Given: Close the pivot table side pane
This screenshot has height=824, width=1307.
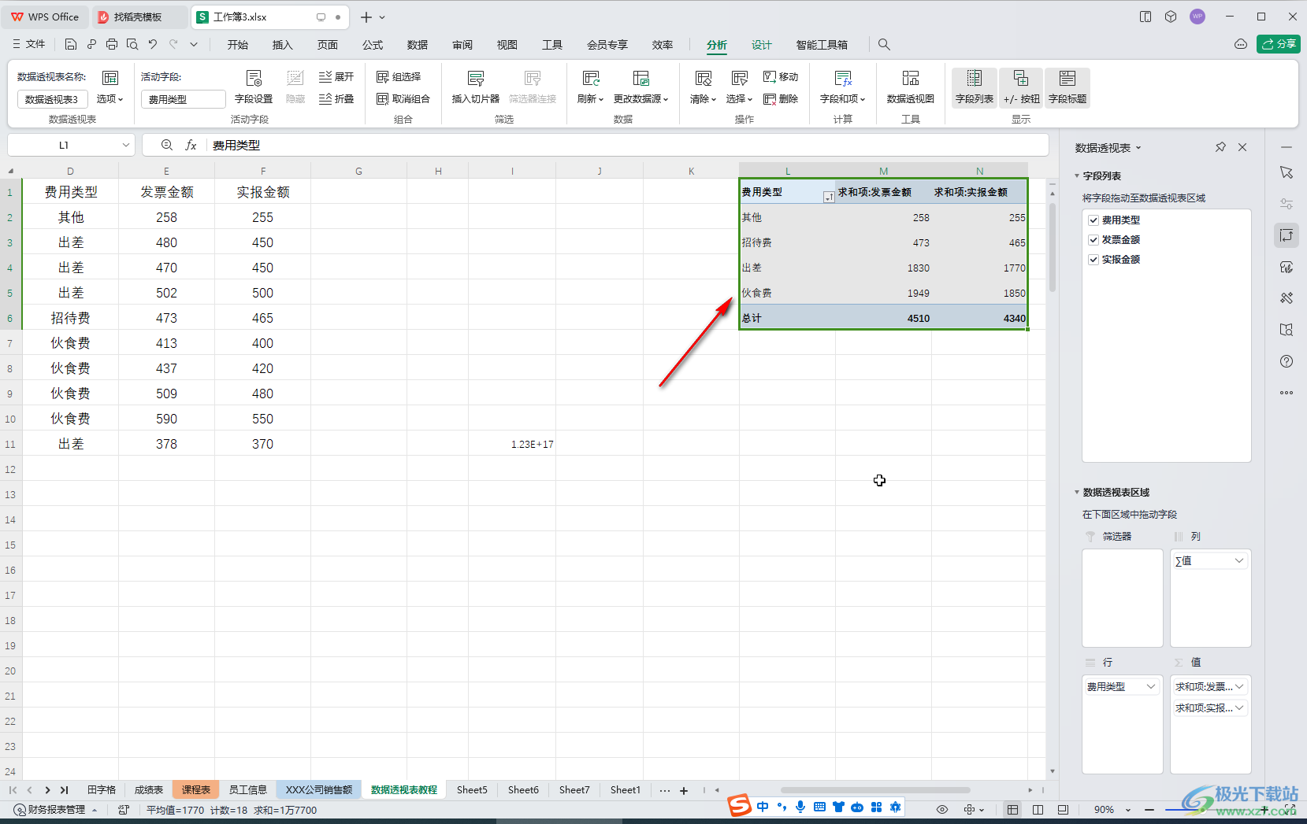Looking at the screenshot, I should pos(1242,147).
